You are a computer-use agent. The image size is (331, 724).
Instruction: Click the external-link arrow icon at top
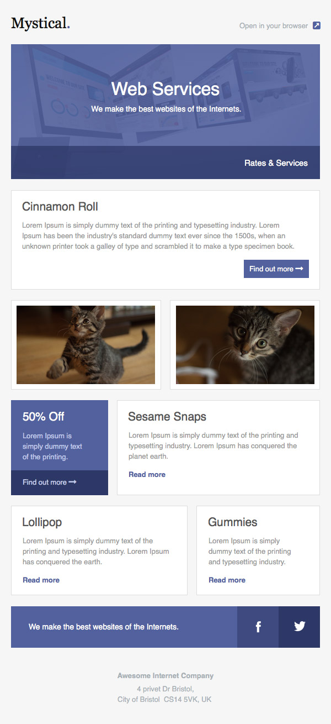(x=317, y=25)
